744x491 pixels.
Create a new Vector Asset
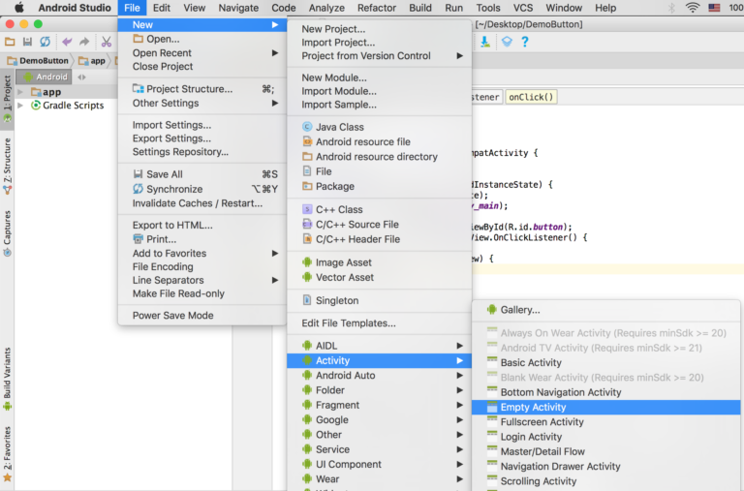[x=380, y=277]
